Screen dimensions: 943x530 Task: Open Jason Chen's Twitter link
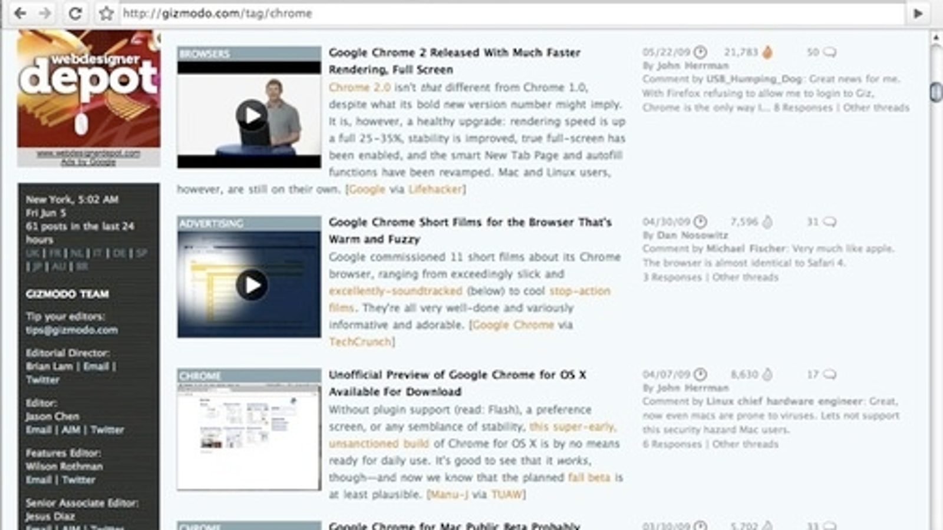tap(107, 430)
